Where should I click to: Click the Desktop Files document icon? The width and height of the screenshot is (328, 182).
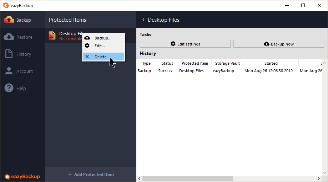(x=52, y=36)
